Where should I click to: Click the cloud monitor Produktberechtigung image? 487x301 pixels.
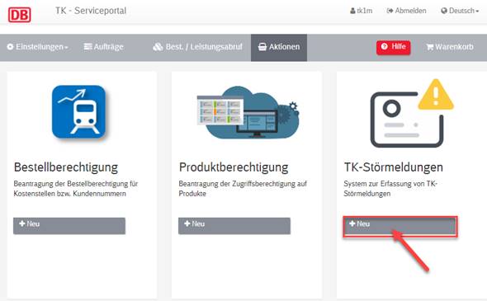(x=248, y=112)
